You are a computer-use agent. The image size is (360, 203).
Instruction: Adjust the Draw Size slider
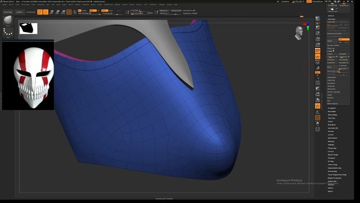pos(142,14)
